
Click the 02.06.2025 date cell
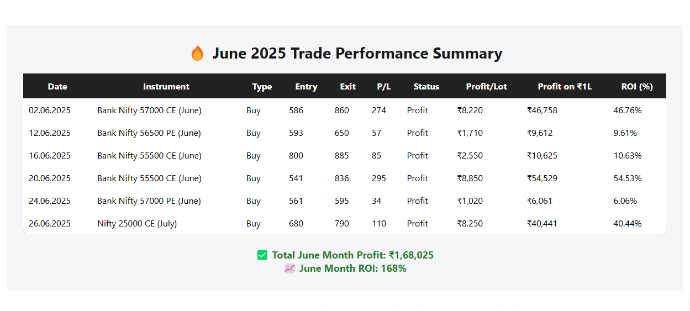(50, 110)
